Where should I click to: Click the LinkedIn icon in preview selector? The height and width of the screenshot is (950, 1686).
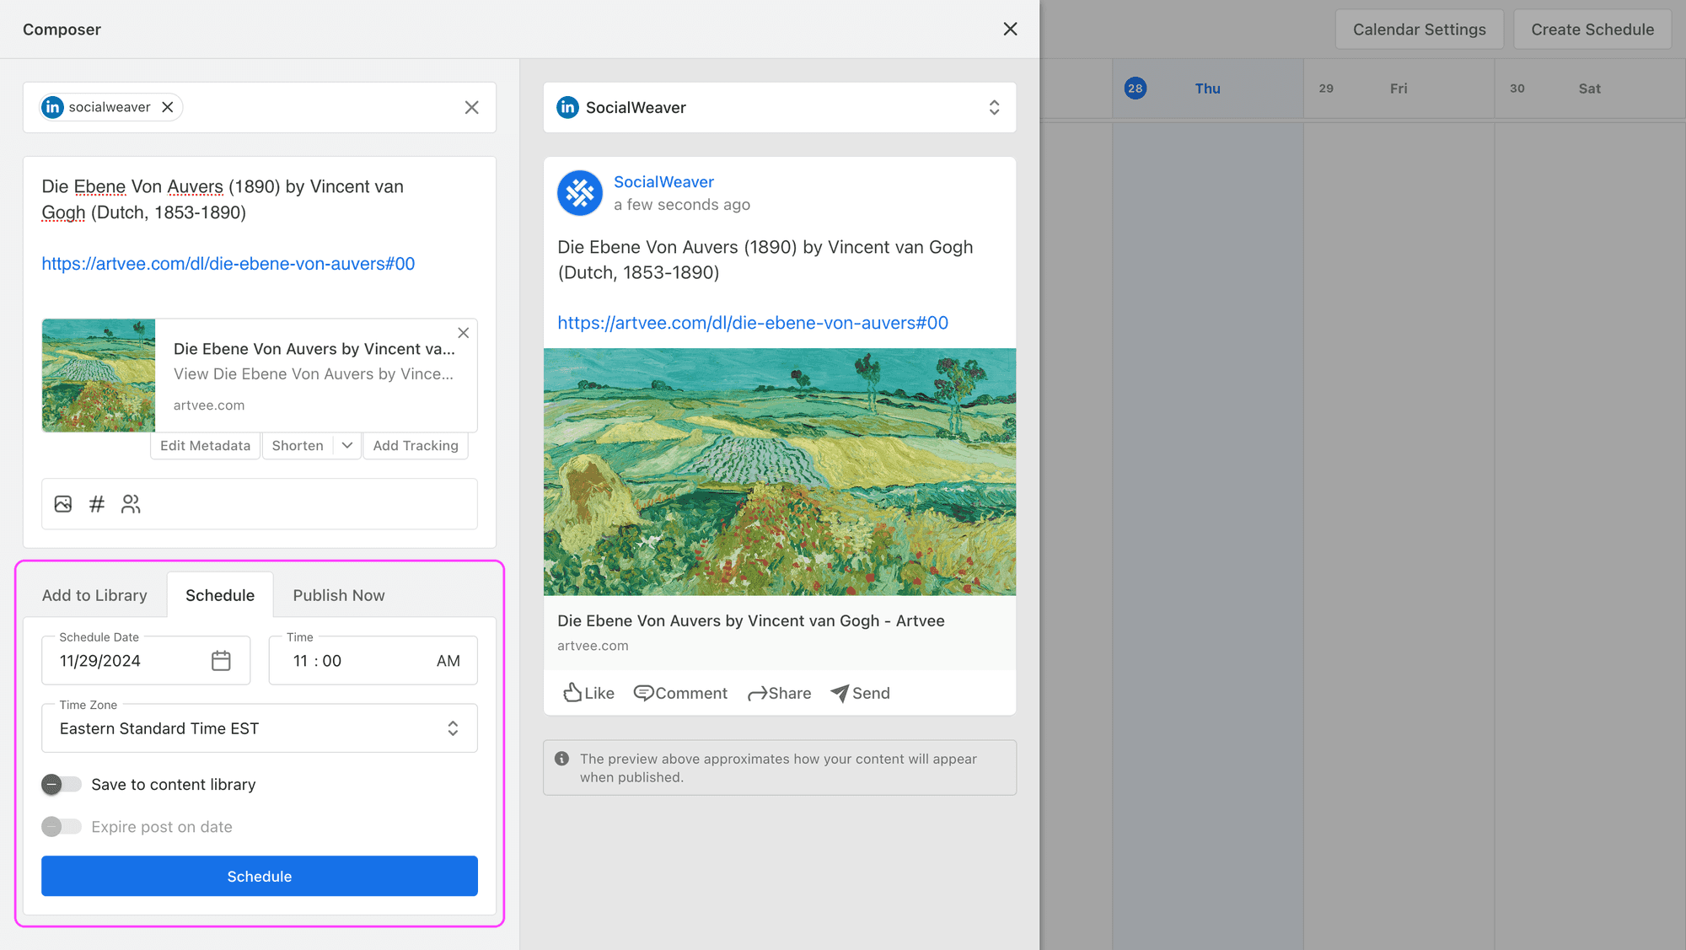(x=568, y=107)
